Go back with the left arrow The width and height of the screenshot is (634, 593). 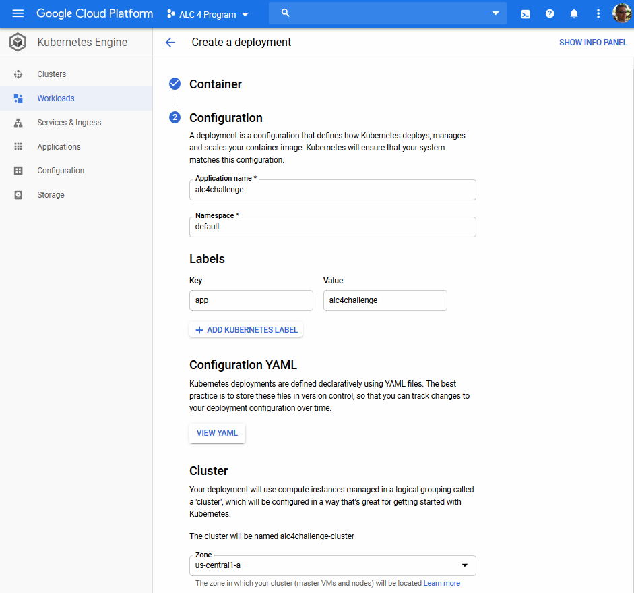[x=170, y=42]
